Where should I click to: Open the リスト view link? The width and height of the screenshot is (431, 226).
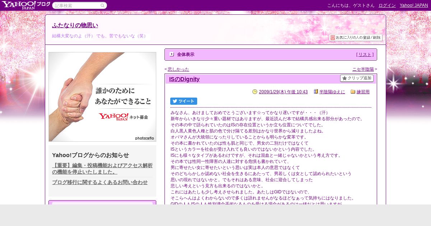point(365,55)
